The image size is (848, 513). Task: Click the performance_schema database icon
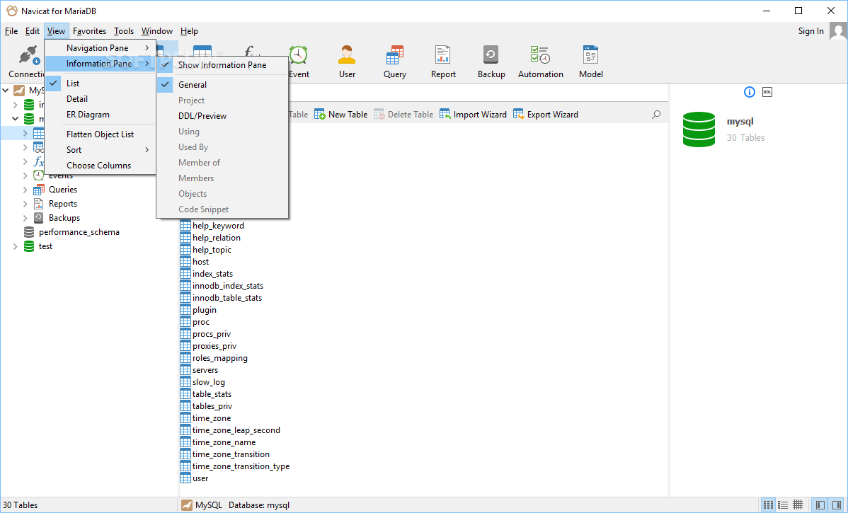28,232
